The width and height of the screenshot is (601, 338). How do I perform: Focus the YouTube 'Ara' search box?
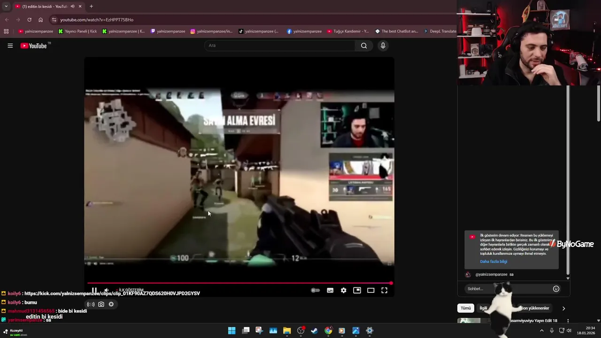280,46
